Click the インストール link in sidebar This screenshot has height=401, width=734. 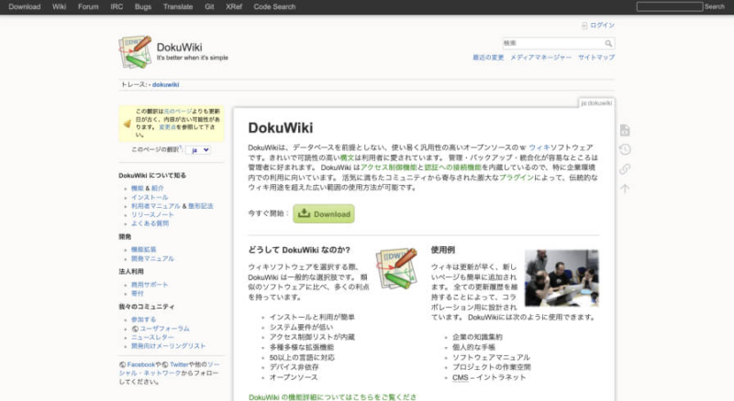[x=150, y=197]
